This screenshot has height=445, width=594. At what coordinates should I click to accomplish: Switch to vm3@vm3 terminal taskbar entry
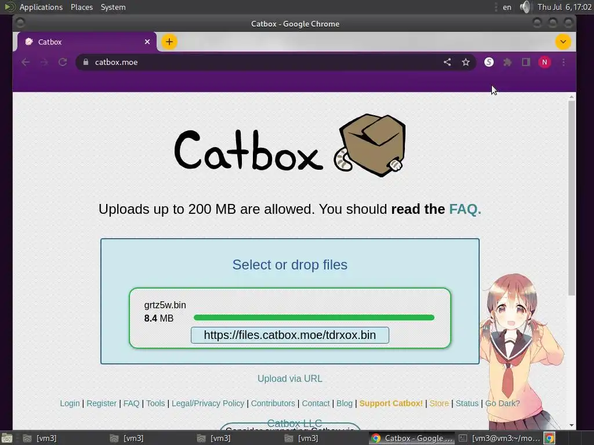click(499, 438)
